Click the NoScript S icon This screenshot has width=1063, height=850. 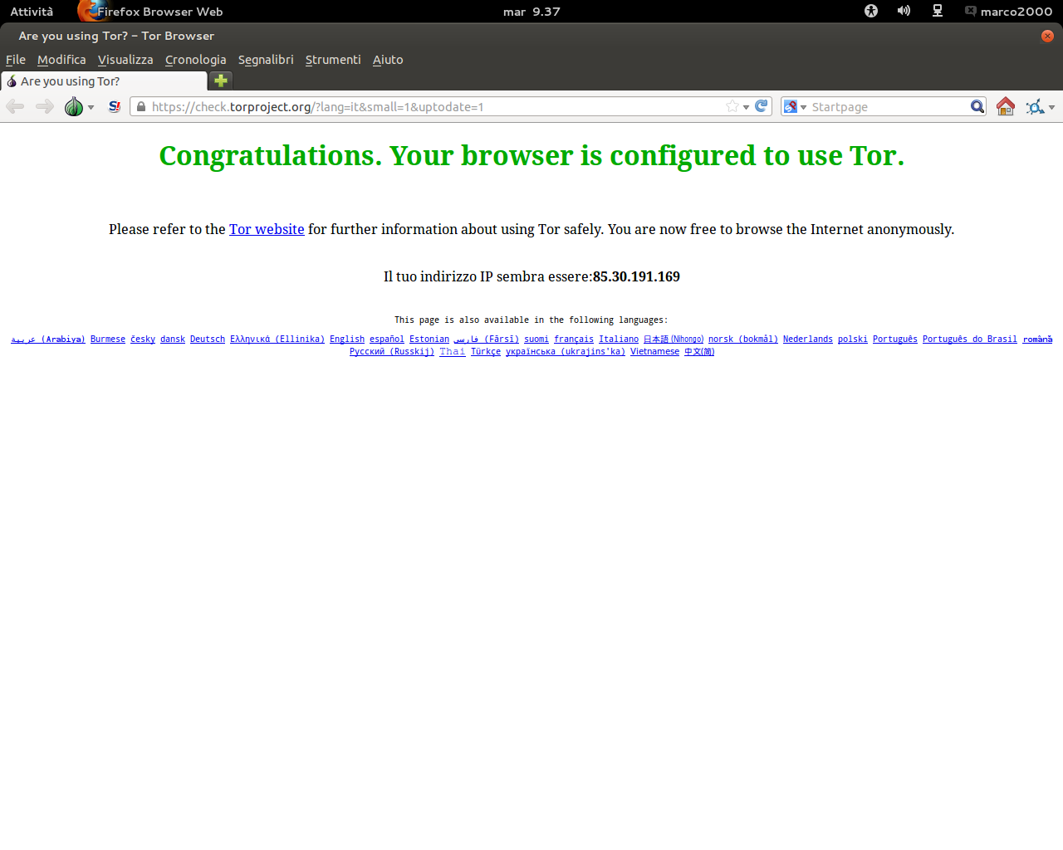point(115,106)
